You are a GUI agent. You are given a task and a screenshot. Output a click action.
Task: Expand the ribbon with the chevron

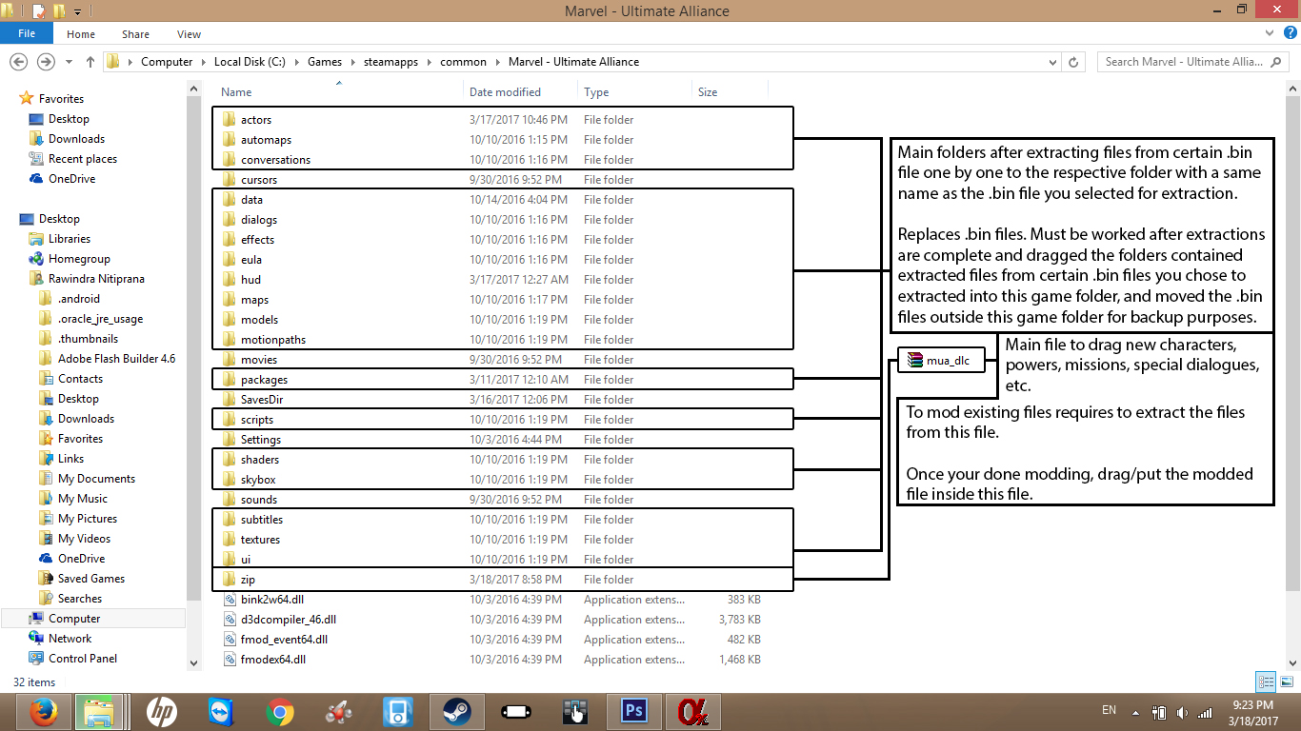(x=1270, y=33)
